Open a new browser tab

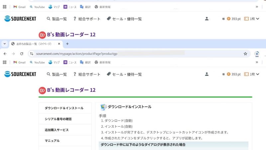tap(67, 44)
